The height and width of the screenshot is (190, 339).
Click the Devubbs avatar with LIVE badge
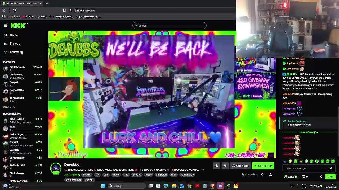click(x=56, y=168)
